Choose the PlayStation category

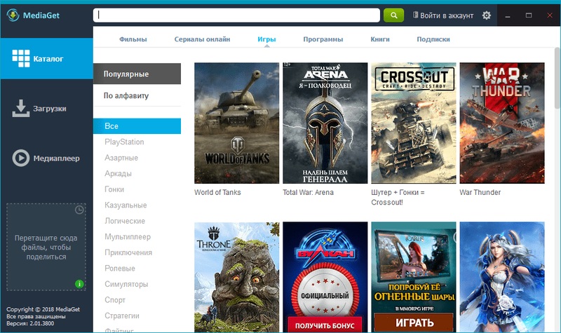(x=124, y=142)
